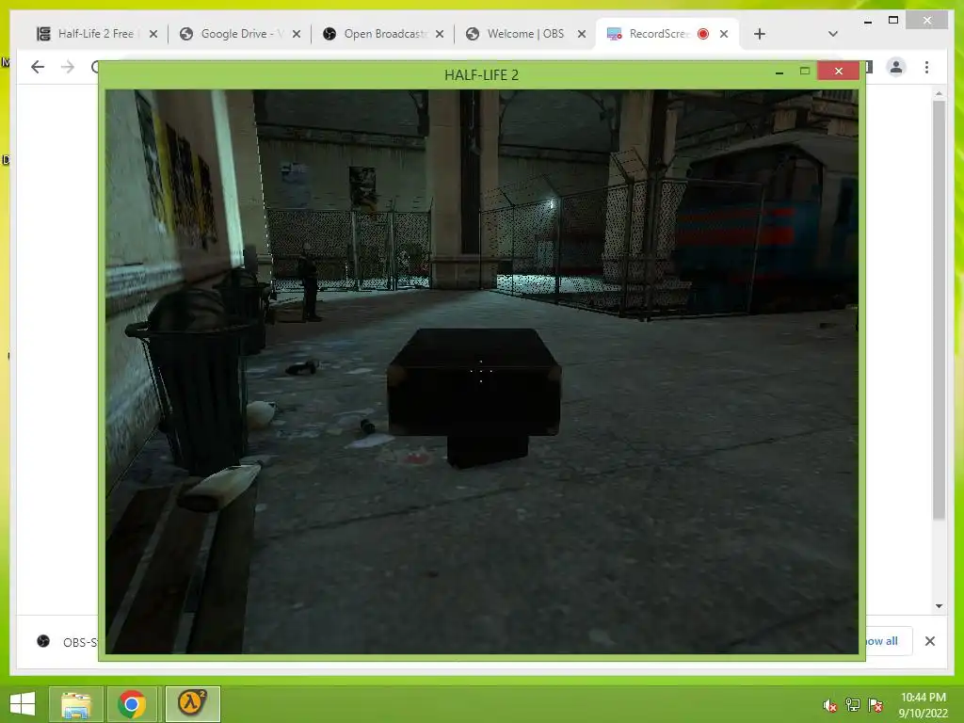Go forward in Chrome
964x723 pixels.
click(x=68, y=67)
